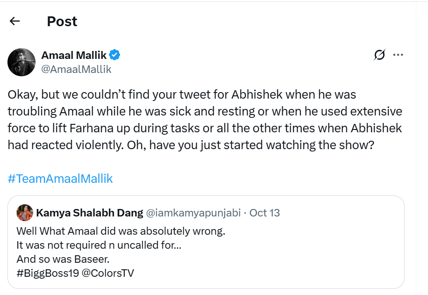Click the verified checkmark next to Amaal Mallik
The height and width of the screenshot is (295, 428).
(115, 55)
